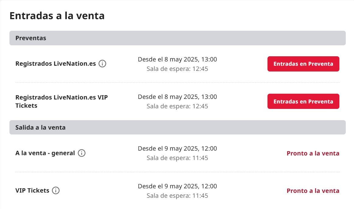The width and height of the screenshot is (354, 209).
Task: Open info icon beside A la venta - general
Action: pyautogui.click(x=82, y=153)
